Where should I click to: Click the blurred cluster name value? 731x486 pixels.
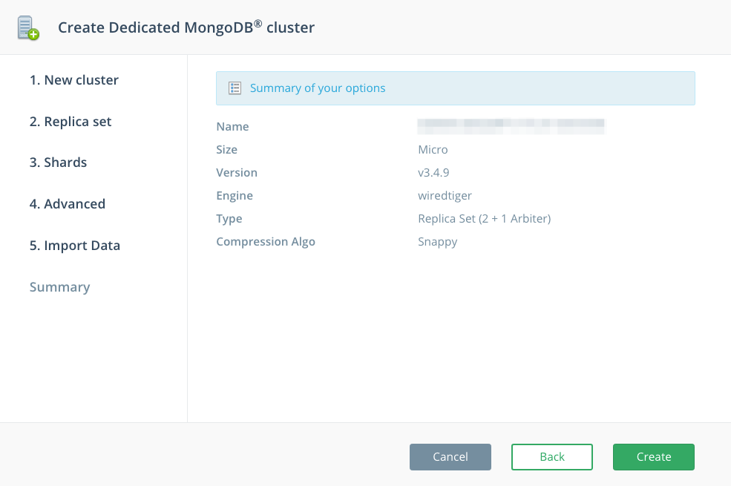click(x=511, y=126)
